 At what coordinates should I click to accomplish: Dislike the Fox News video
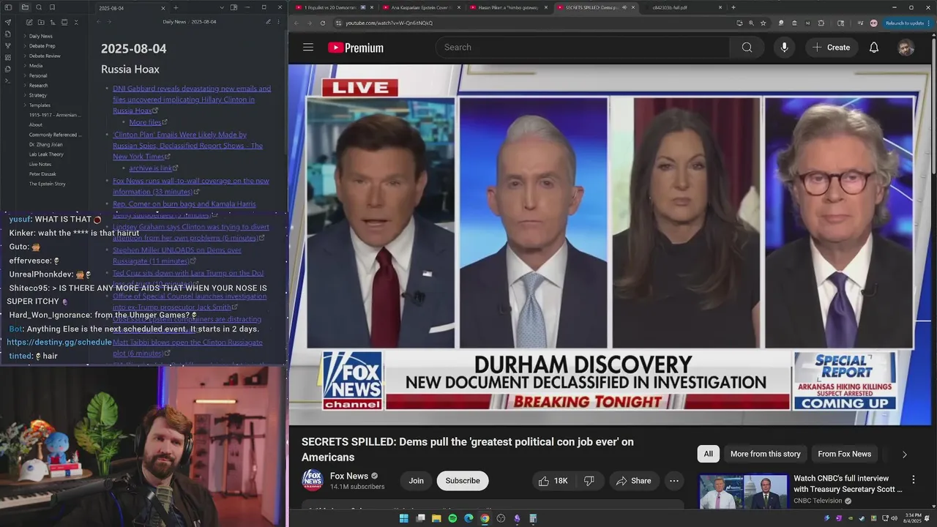point(589,481)
